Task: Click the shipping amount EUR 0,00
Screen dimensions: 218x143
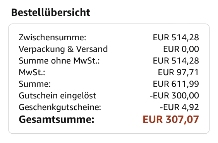Action: (181, 49)
